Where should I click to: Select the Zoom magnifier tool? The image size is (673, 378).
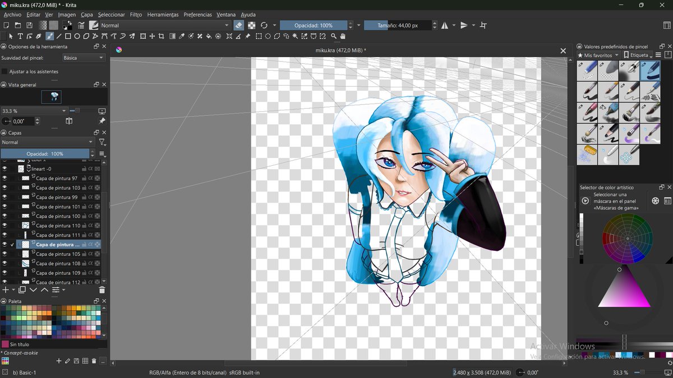point(334,36)
